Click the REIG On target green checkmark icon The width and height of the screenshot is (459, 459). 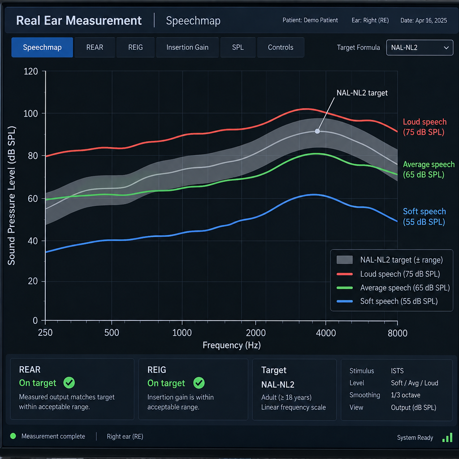[199, 383]
